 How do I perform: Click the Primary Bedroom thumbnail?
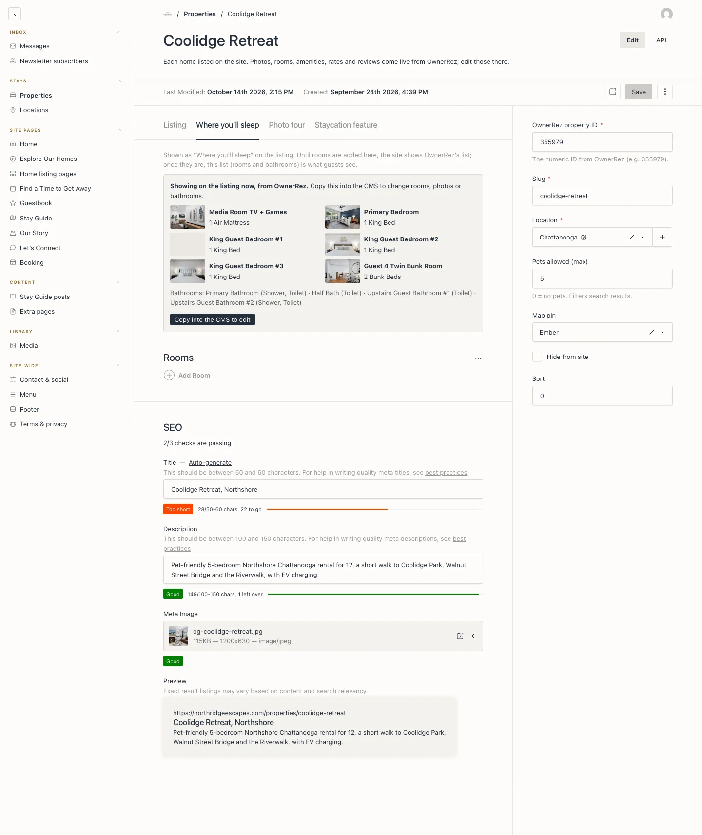[342, 217]
